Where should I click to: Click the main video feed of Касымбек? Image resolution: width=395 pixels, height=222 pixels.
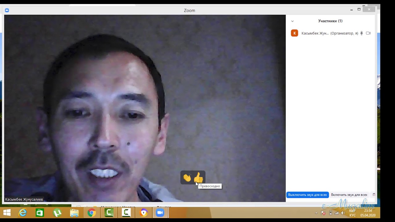[x=145, y=108]
